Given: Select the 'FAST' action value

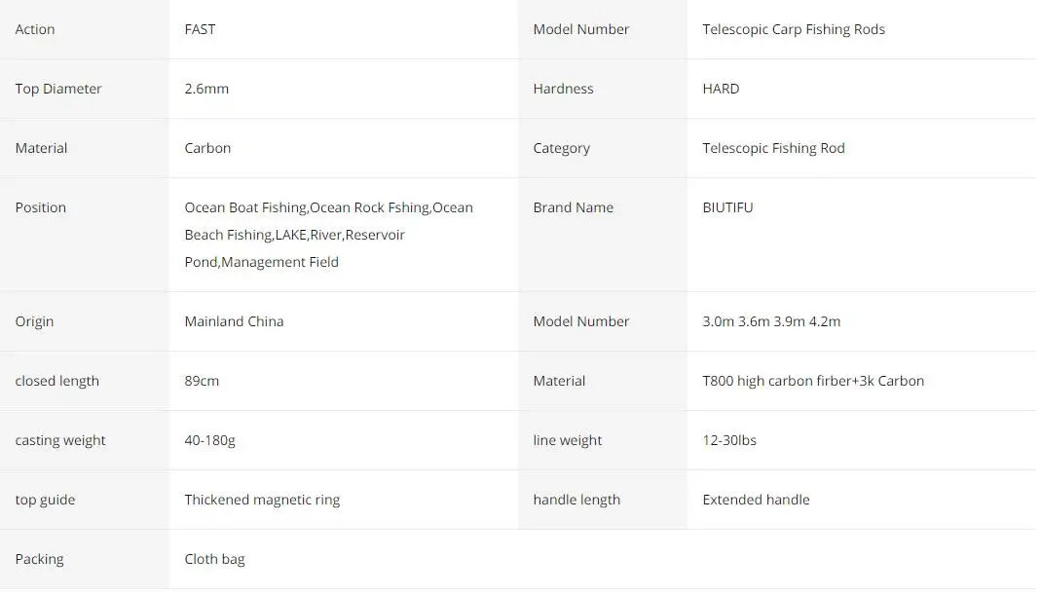Looking at the screenshot, I should [x=200, y=29].
